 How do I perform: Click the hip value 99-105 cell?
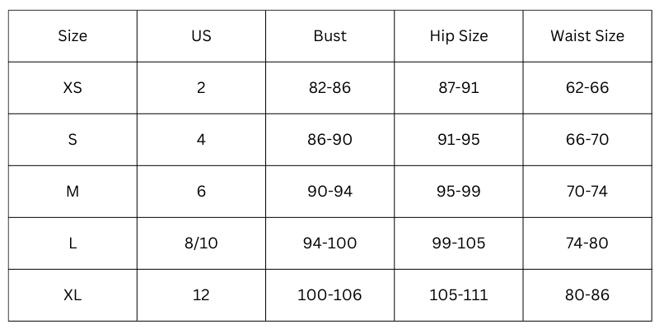click(458, 243)
